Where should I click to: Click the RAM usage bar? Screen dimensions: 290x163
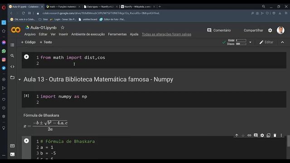pos(241,40)
